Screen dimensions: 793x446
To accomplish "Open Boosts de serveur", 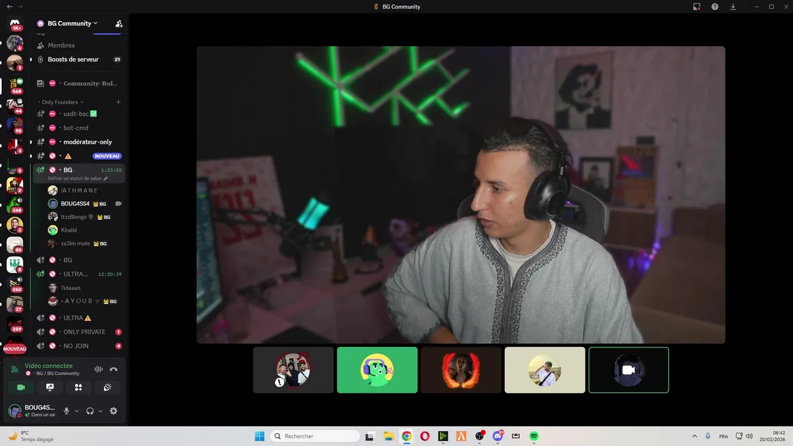I will click(x=79, y=59).
